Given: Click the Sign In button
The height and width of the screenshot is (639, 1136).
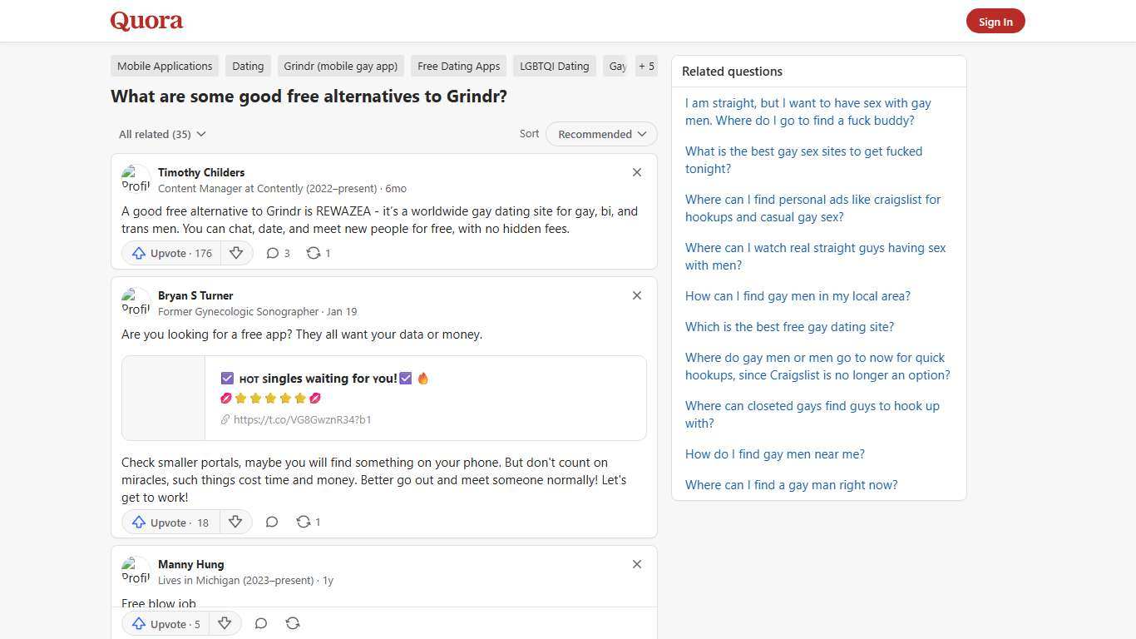Looking at the screenshot, I should point(995,21).
